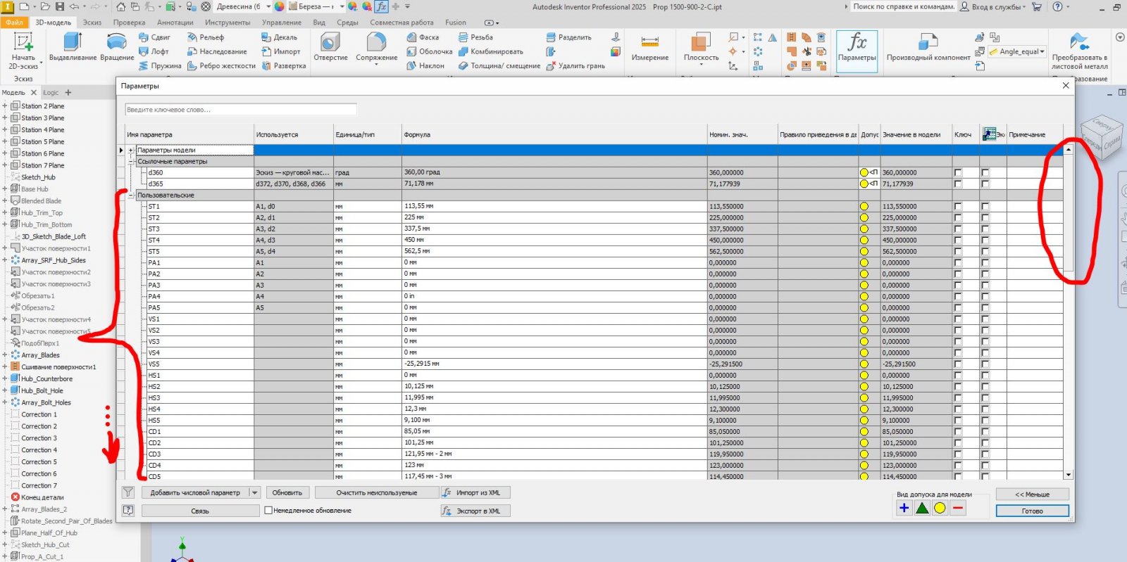Open the Angle_equal dropdown
Screen dimensions: 1127x562
coord(1042,51)
